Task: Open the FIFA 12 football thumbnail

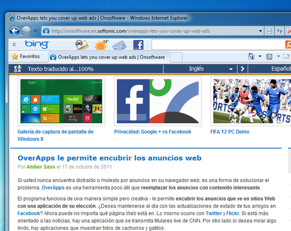Action: (x=251, y=101)
